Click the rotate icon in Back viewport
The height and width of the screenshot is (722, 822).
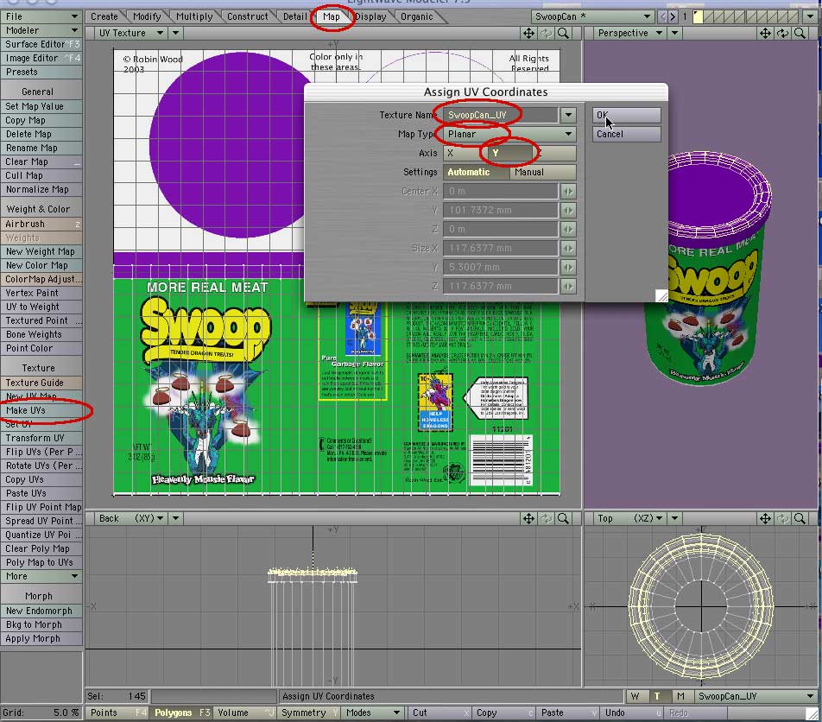pos(547,518)
